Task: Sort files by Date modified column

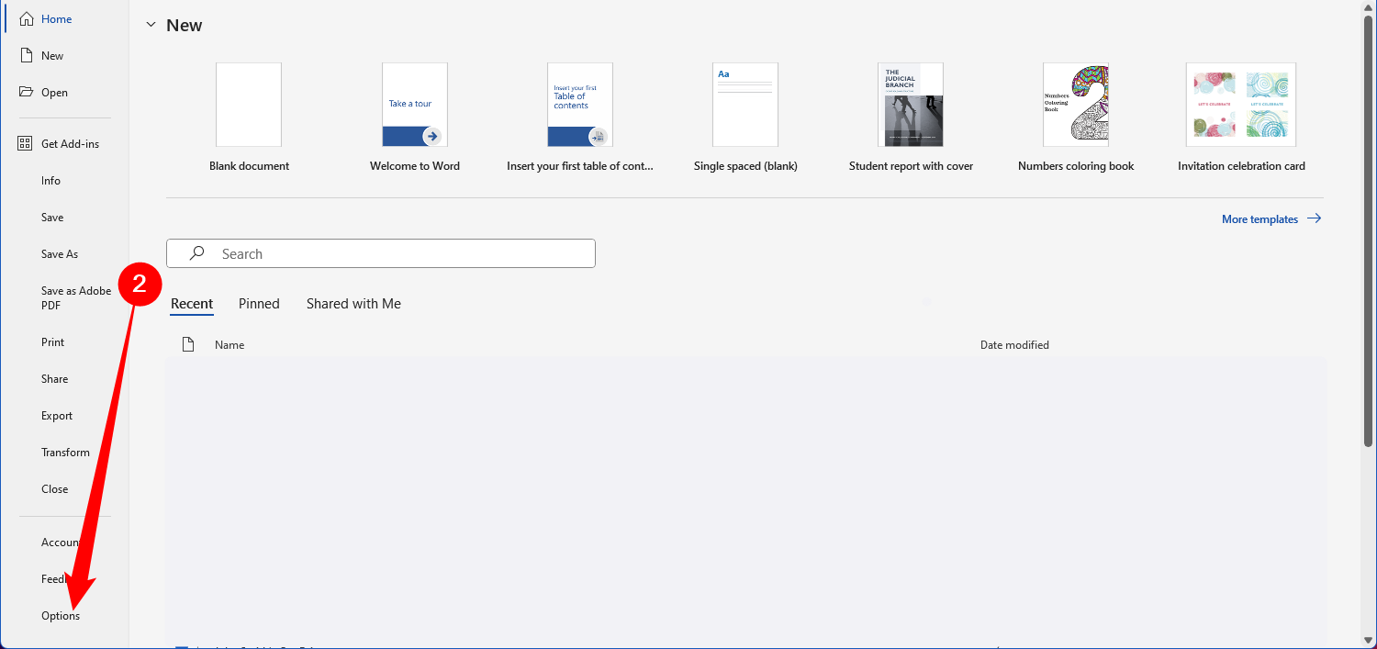Action: tap(1014, 345)
